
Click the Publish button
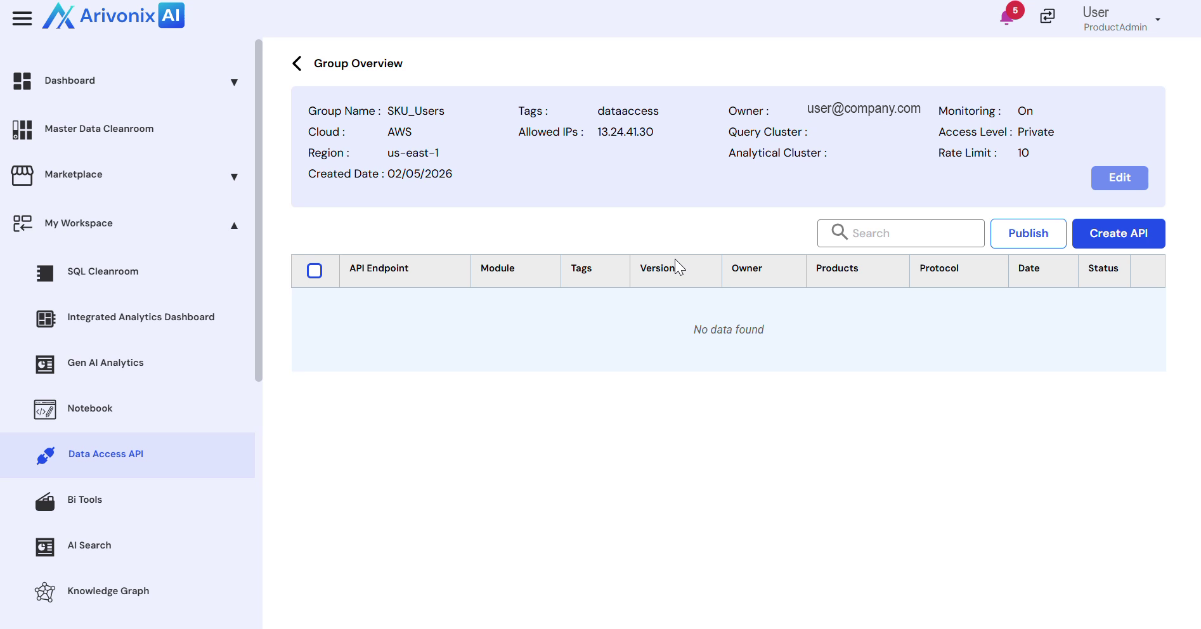tap(1028, 233)
